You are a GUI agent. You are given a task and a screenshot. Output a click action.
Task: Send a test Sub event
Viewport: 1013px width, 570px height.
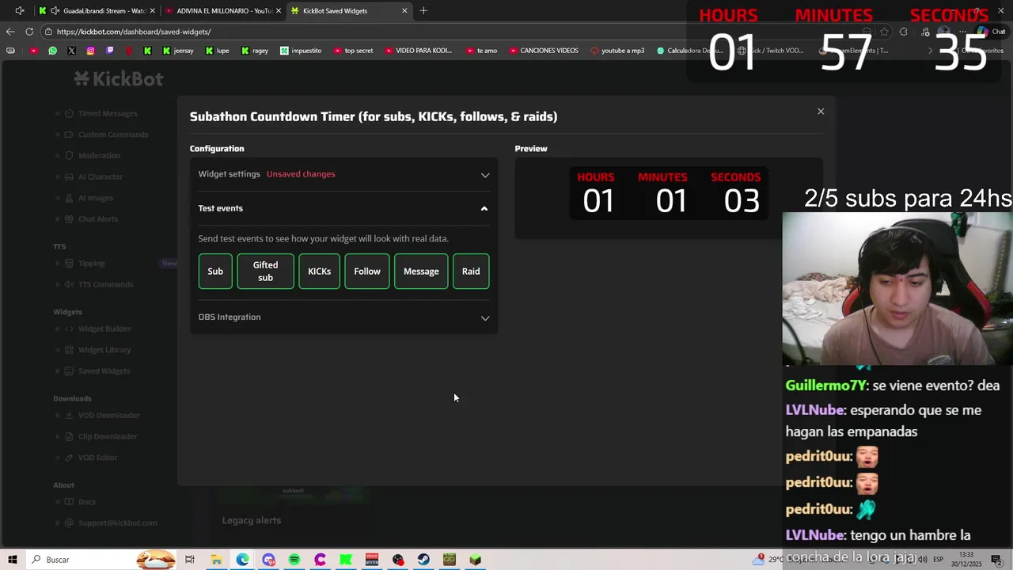click(215, 272)
